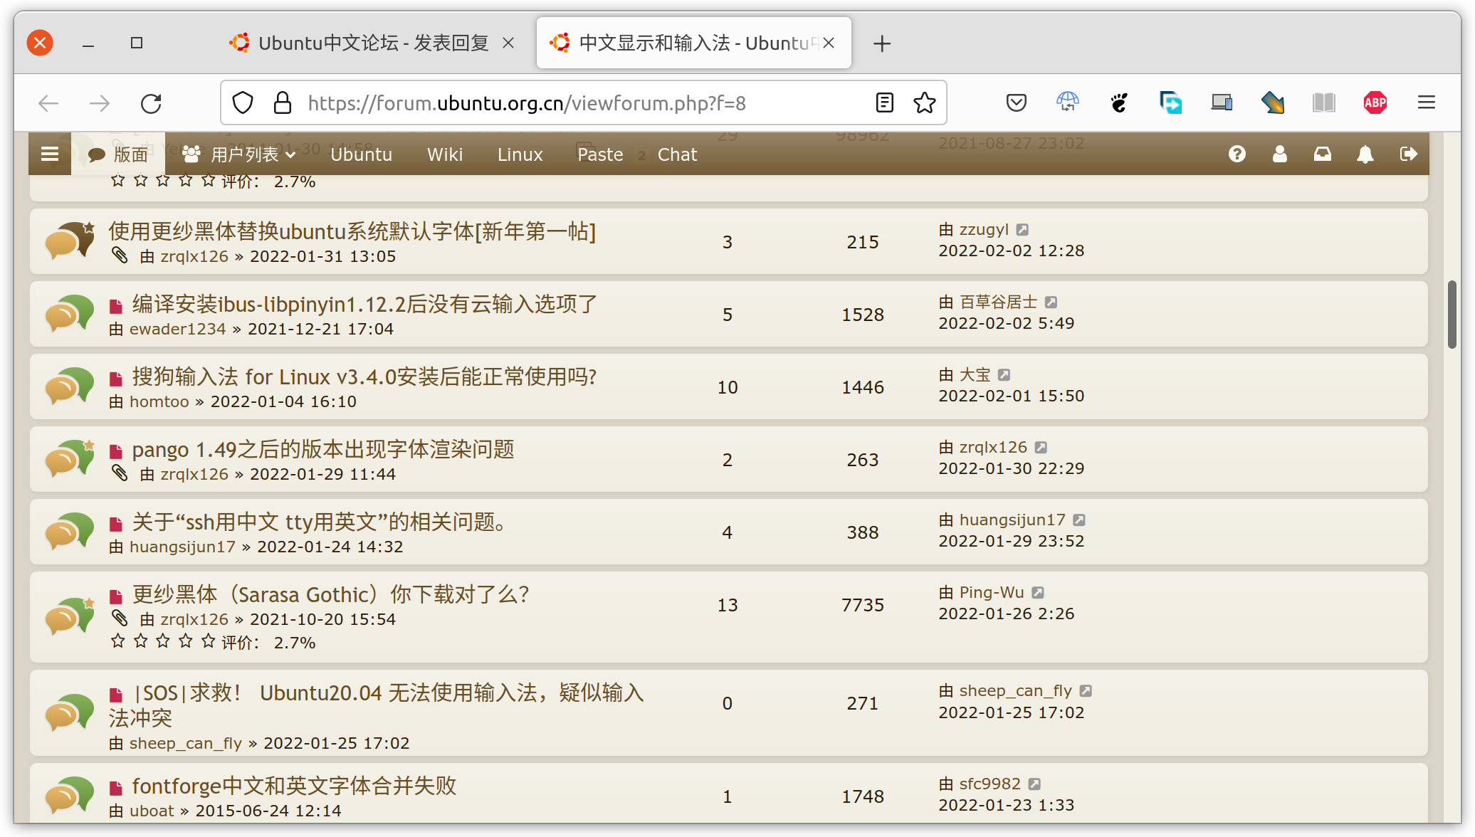Jump to last post by sheep_can_fly

(1086, 691)
